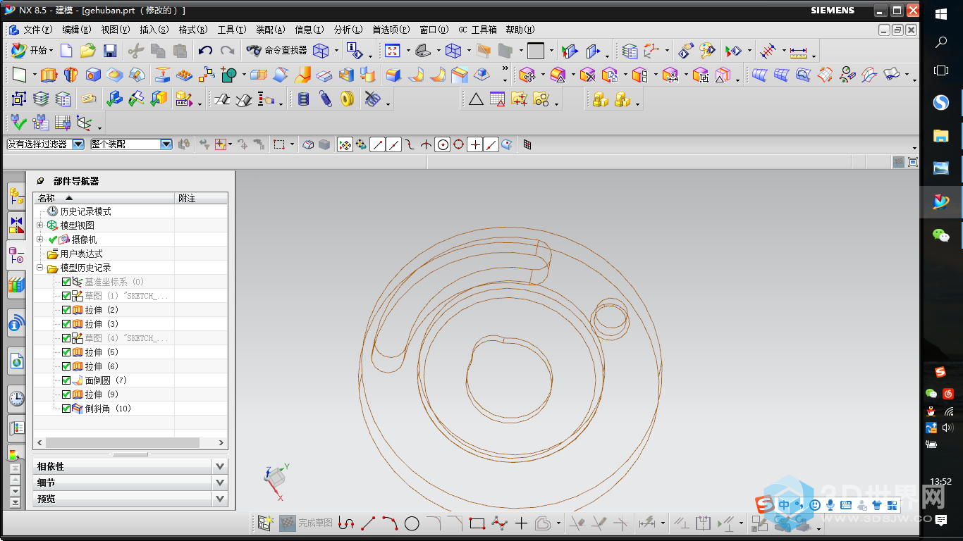This screenshot has height=541, width=963.
Task: Expand the 摄像机 tree node
Action: (40, 240)
